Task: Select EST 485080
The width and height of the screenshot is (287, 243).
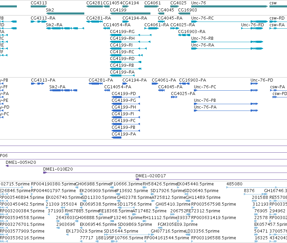Action: pyautogui.click(x=234, y=184)
